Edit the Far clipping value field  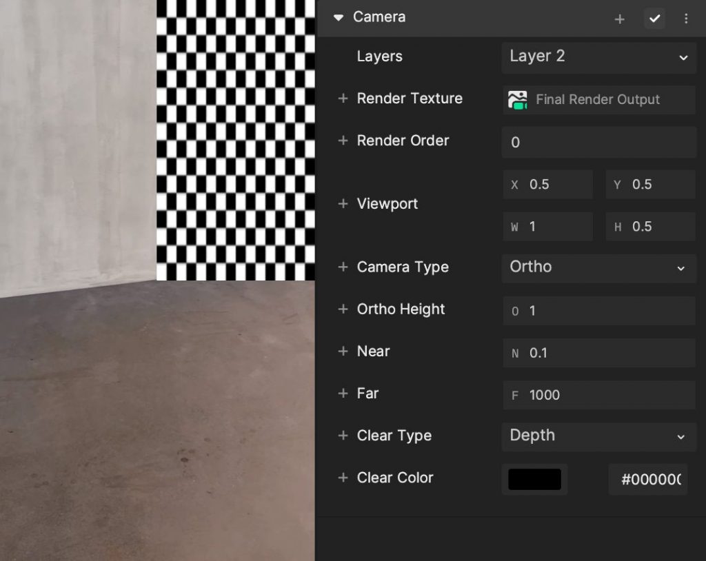[x=598, y=395]
